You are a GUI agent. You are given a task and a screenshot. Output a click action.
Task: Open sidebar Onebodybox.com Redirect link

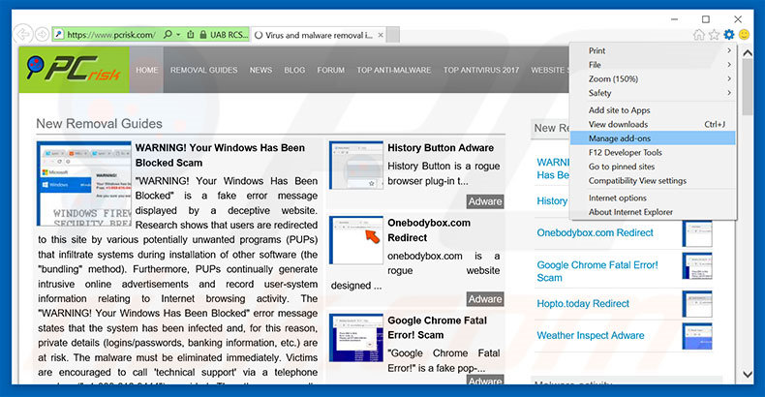point(595,232)
